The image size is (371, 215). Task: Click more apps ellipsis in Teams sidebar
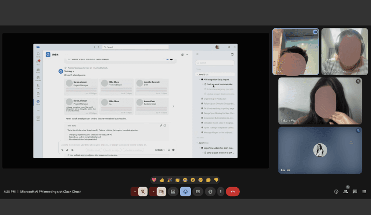coord(38,110)
